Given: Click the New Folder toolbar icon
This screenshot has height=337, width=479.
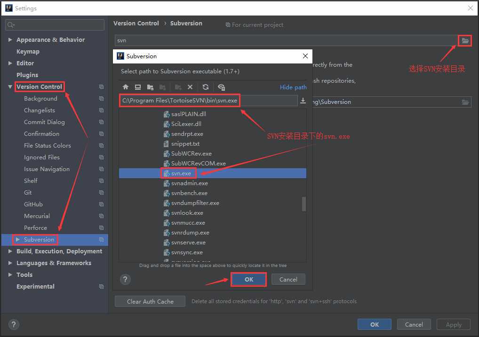Looking at the screenshot, I should pos(178,87).
